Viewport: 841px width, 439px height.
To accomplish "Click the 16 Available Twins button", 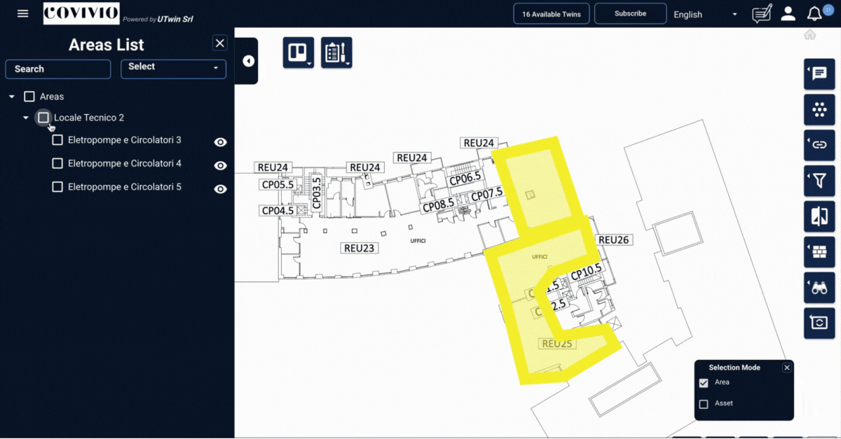I will (551, 14).
